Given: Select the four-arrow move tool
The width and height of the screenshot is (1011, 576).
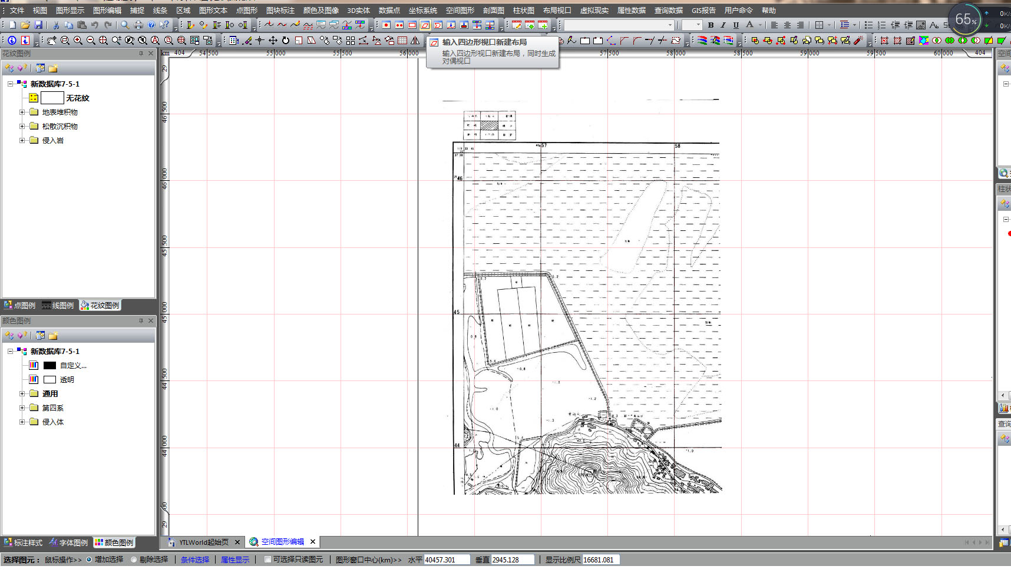Looking at the screenshot, I should [273, 41].
